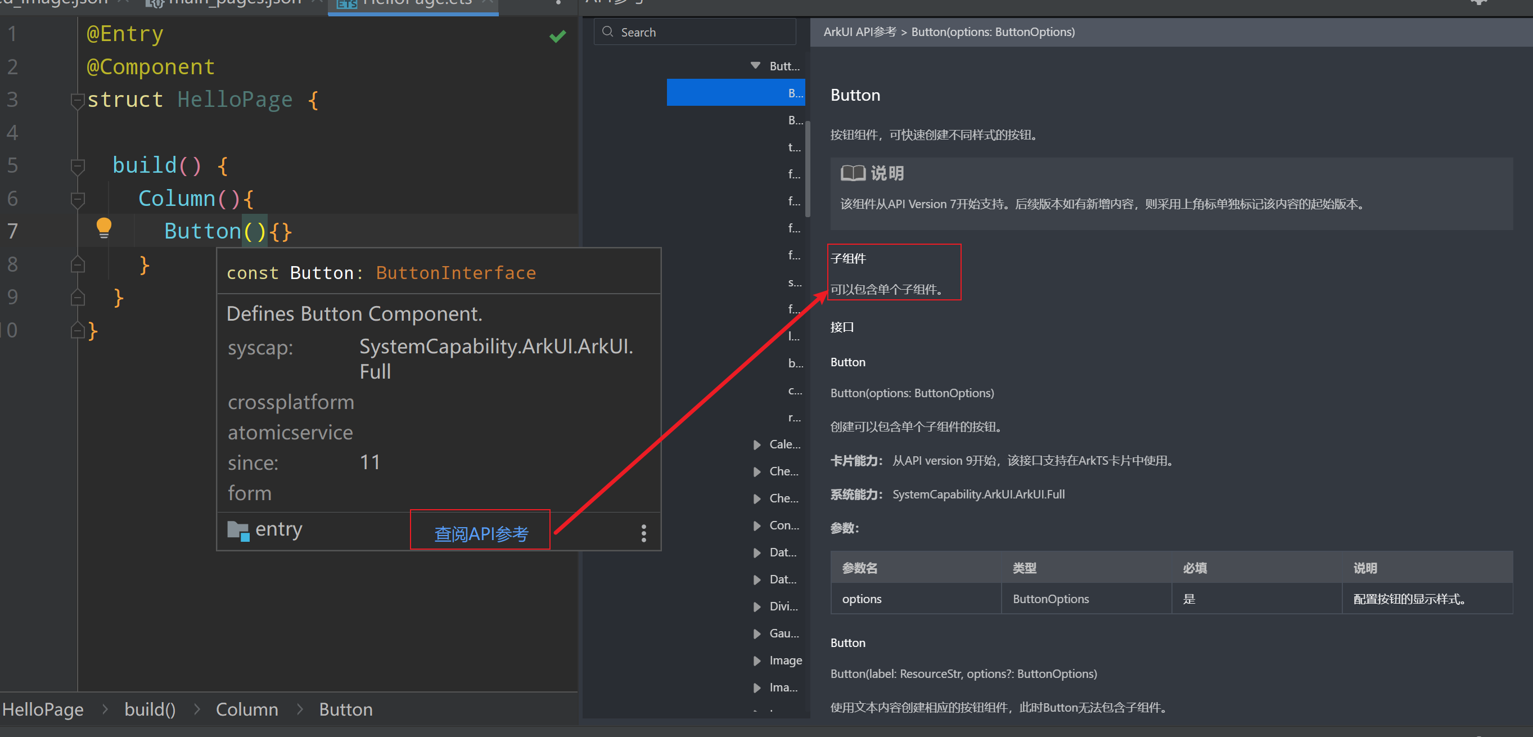Click the magnifier icon in Search box
Image resolution: width=1533 pixels, height=737 pixels.
[x=607, y=32]
